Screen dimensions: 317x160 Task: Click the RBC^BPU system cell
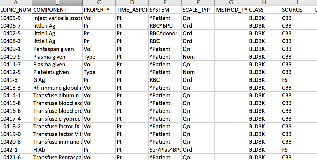(x=165, y=26)
